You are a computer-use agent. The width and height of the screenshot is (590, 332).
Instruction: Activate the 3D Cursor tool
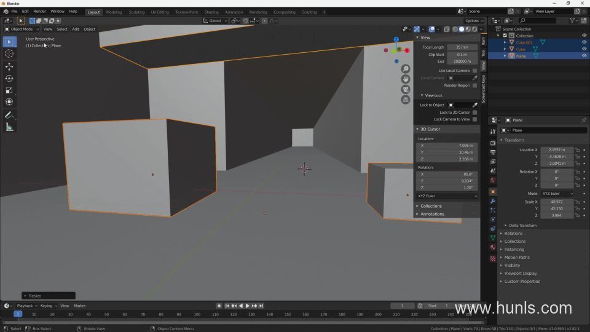9,54
